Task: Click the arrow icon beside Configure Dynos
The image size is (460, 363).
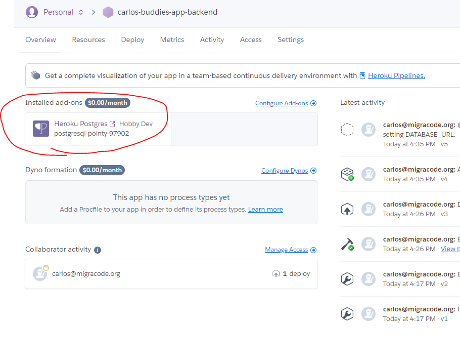Action: (x=313, y=171)
